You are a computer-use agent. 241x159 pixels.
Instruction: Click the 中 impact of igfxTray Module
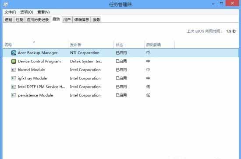click(x=148, y=78)
